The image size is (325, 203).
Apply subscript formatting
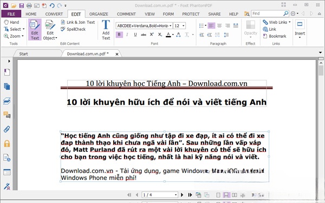160,35
